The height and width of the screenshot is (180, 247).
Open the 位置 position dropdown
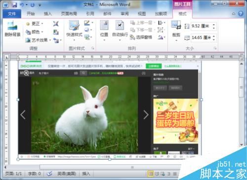(104, 31)
